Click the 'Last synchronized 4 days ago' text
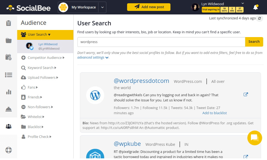The width and height of the screenshot is (267, 160). click(x=232, y=18)
